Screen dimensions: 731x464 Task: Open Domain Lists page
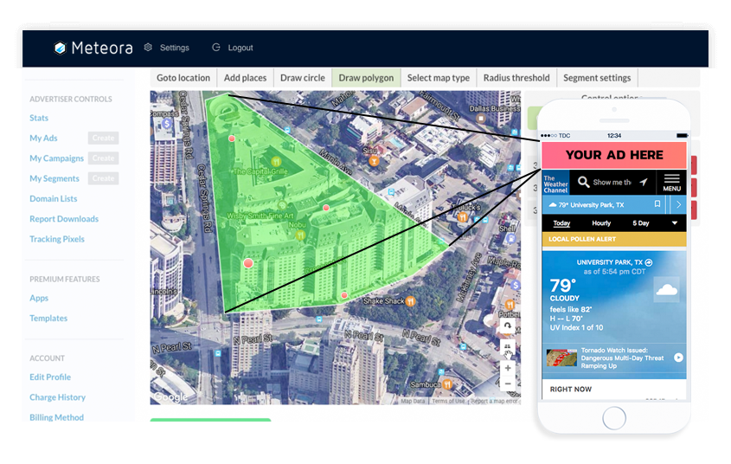53,198
